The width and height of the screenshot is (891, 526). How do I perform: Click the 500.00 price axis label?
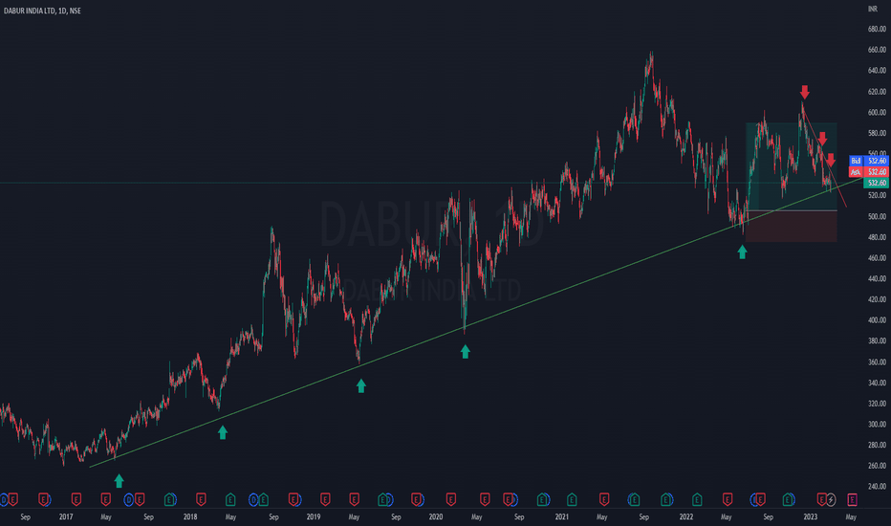pos(877,217)
